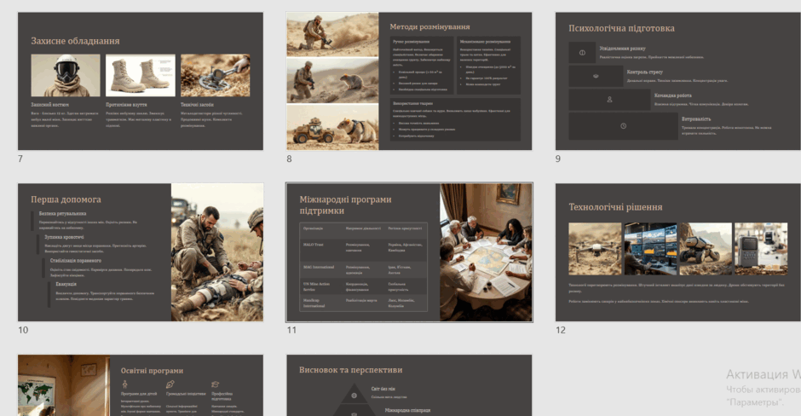Select the Психологічна підготовка slide
Screen dimensions: 801x416
(678, 81)
